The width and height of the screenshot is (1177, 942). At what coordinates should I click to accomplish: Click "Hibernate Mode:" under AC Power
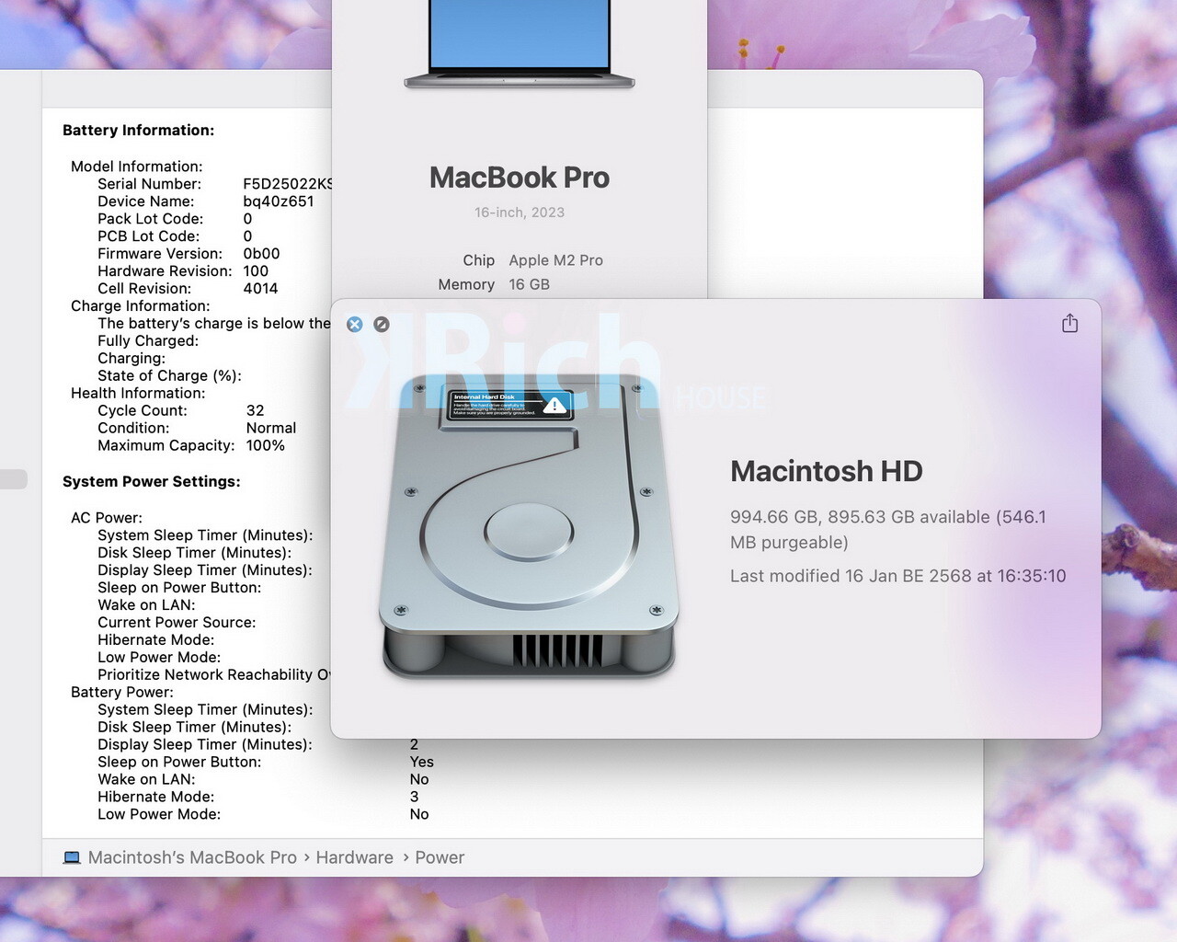[x=155, y=640]
